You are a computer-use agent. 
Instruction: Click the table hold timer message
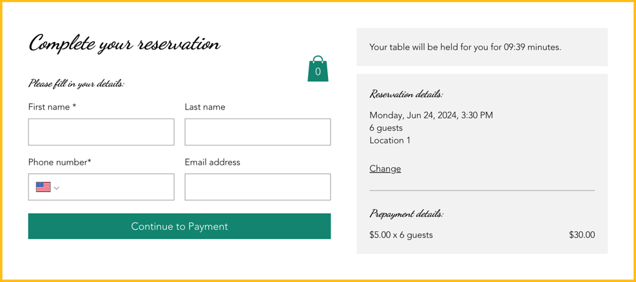coord(465,47)
